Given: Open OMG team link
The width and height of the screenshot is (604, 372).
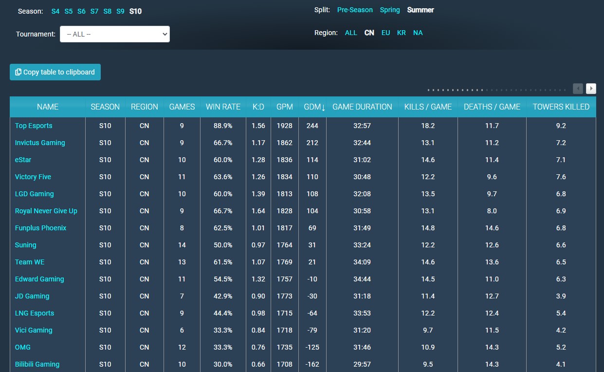Looking at the screenshot, I should tap(23, 347).
